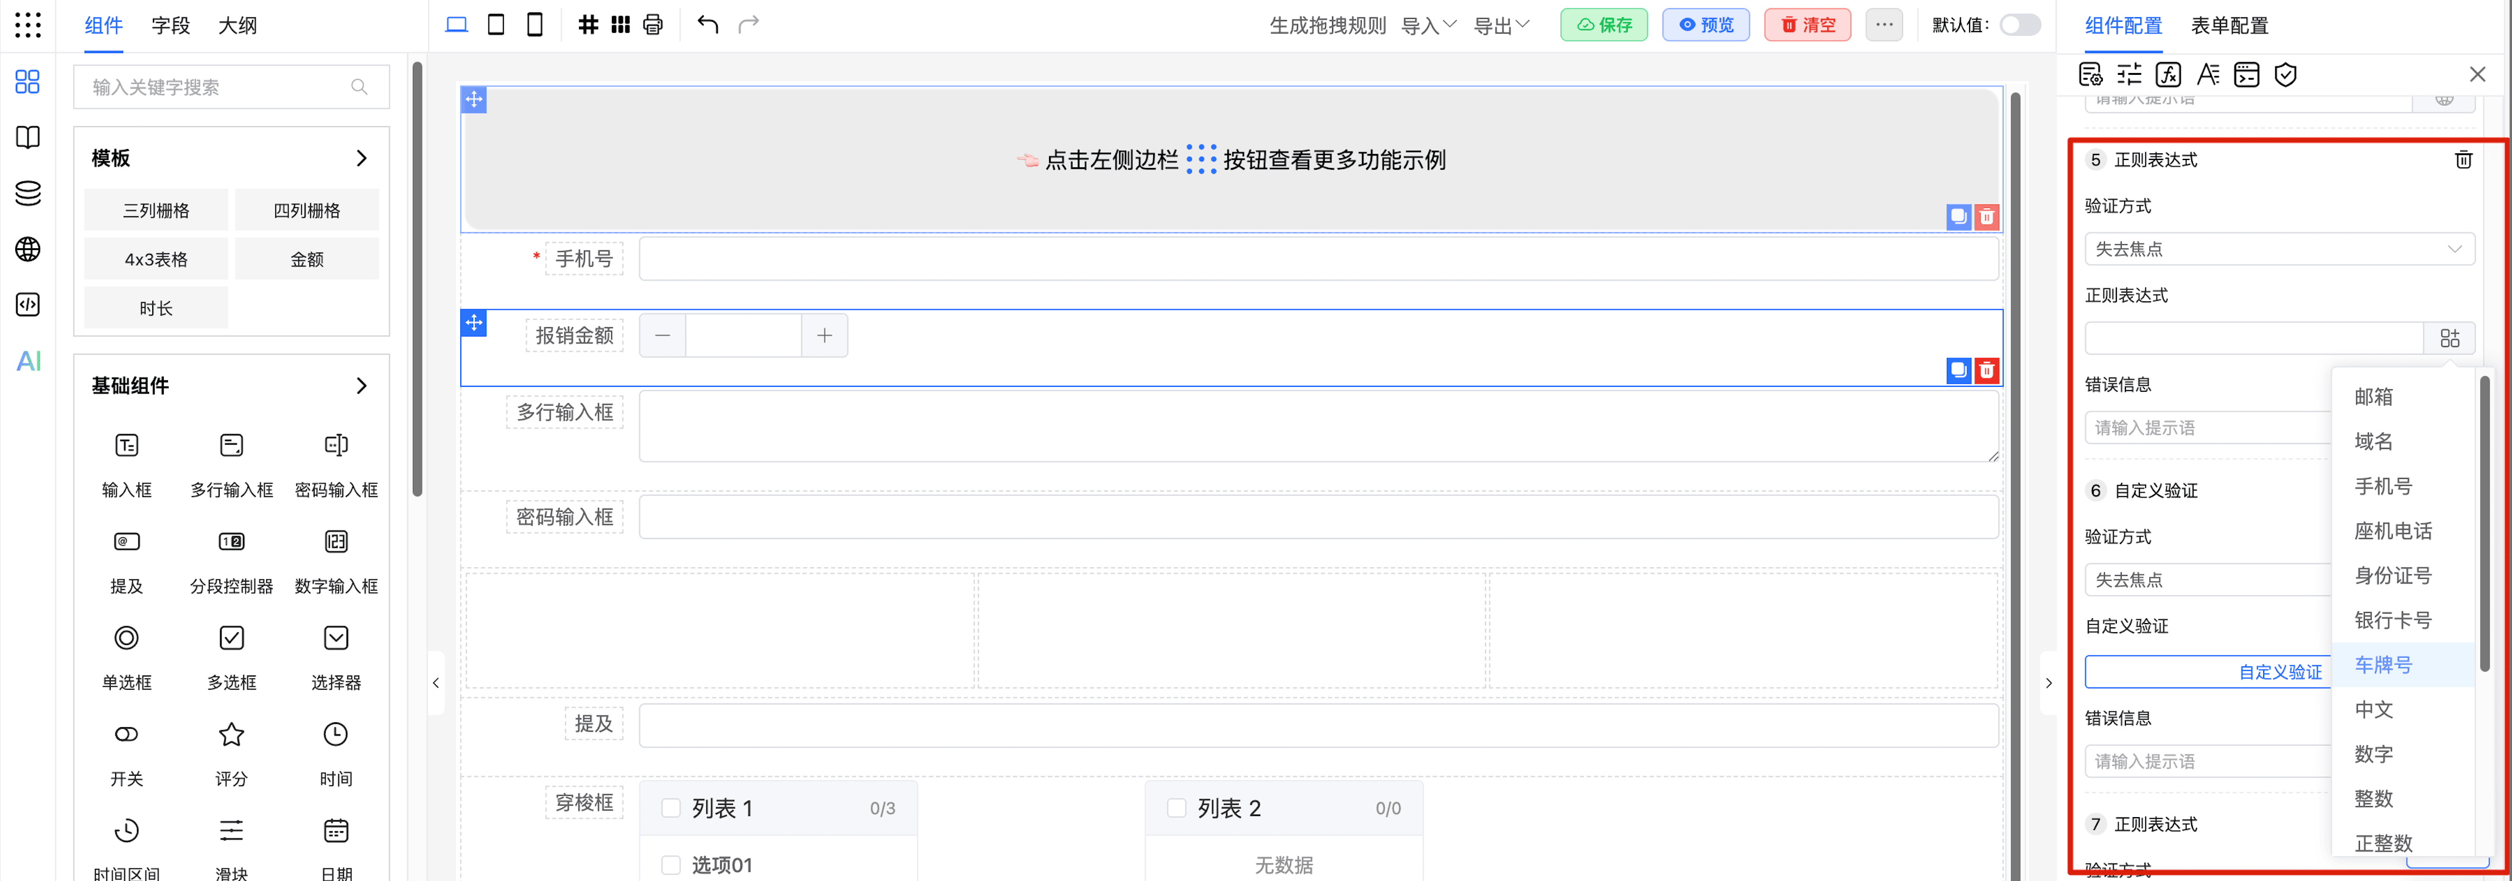Expand the 导入 dropdown menu

click(1429, 26)
